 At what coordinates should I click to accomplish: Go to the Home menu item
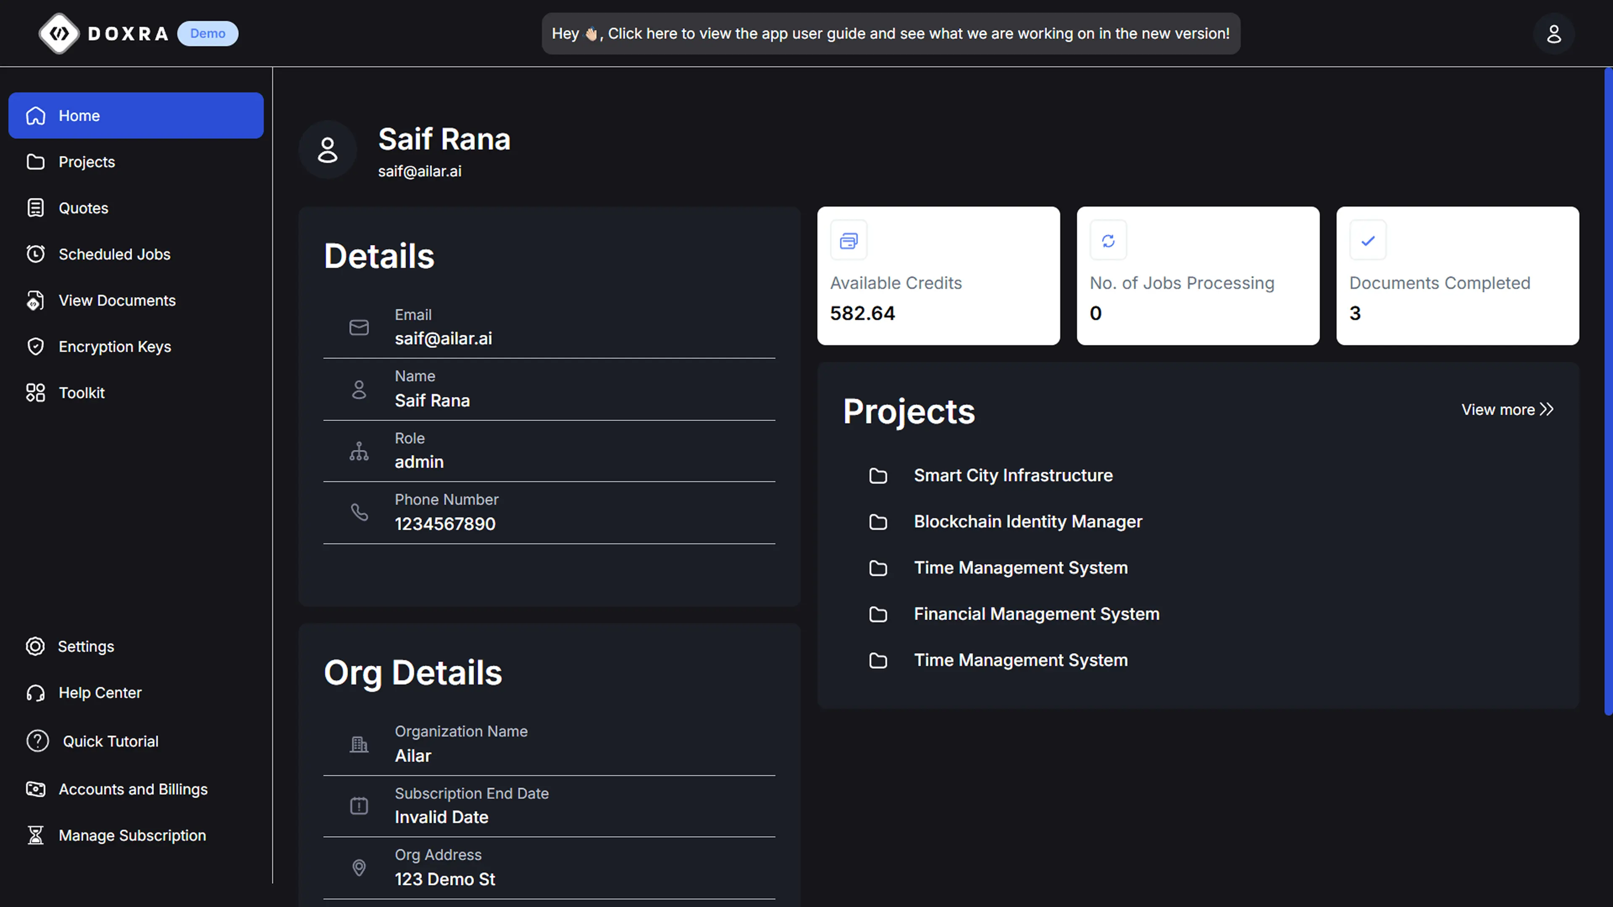[136, 116]
